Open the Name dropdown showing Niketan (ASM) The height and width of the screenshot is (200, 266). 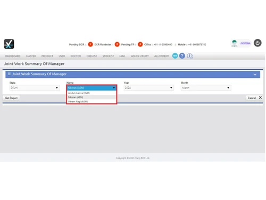click(92, 87)
